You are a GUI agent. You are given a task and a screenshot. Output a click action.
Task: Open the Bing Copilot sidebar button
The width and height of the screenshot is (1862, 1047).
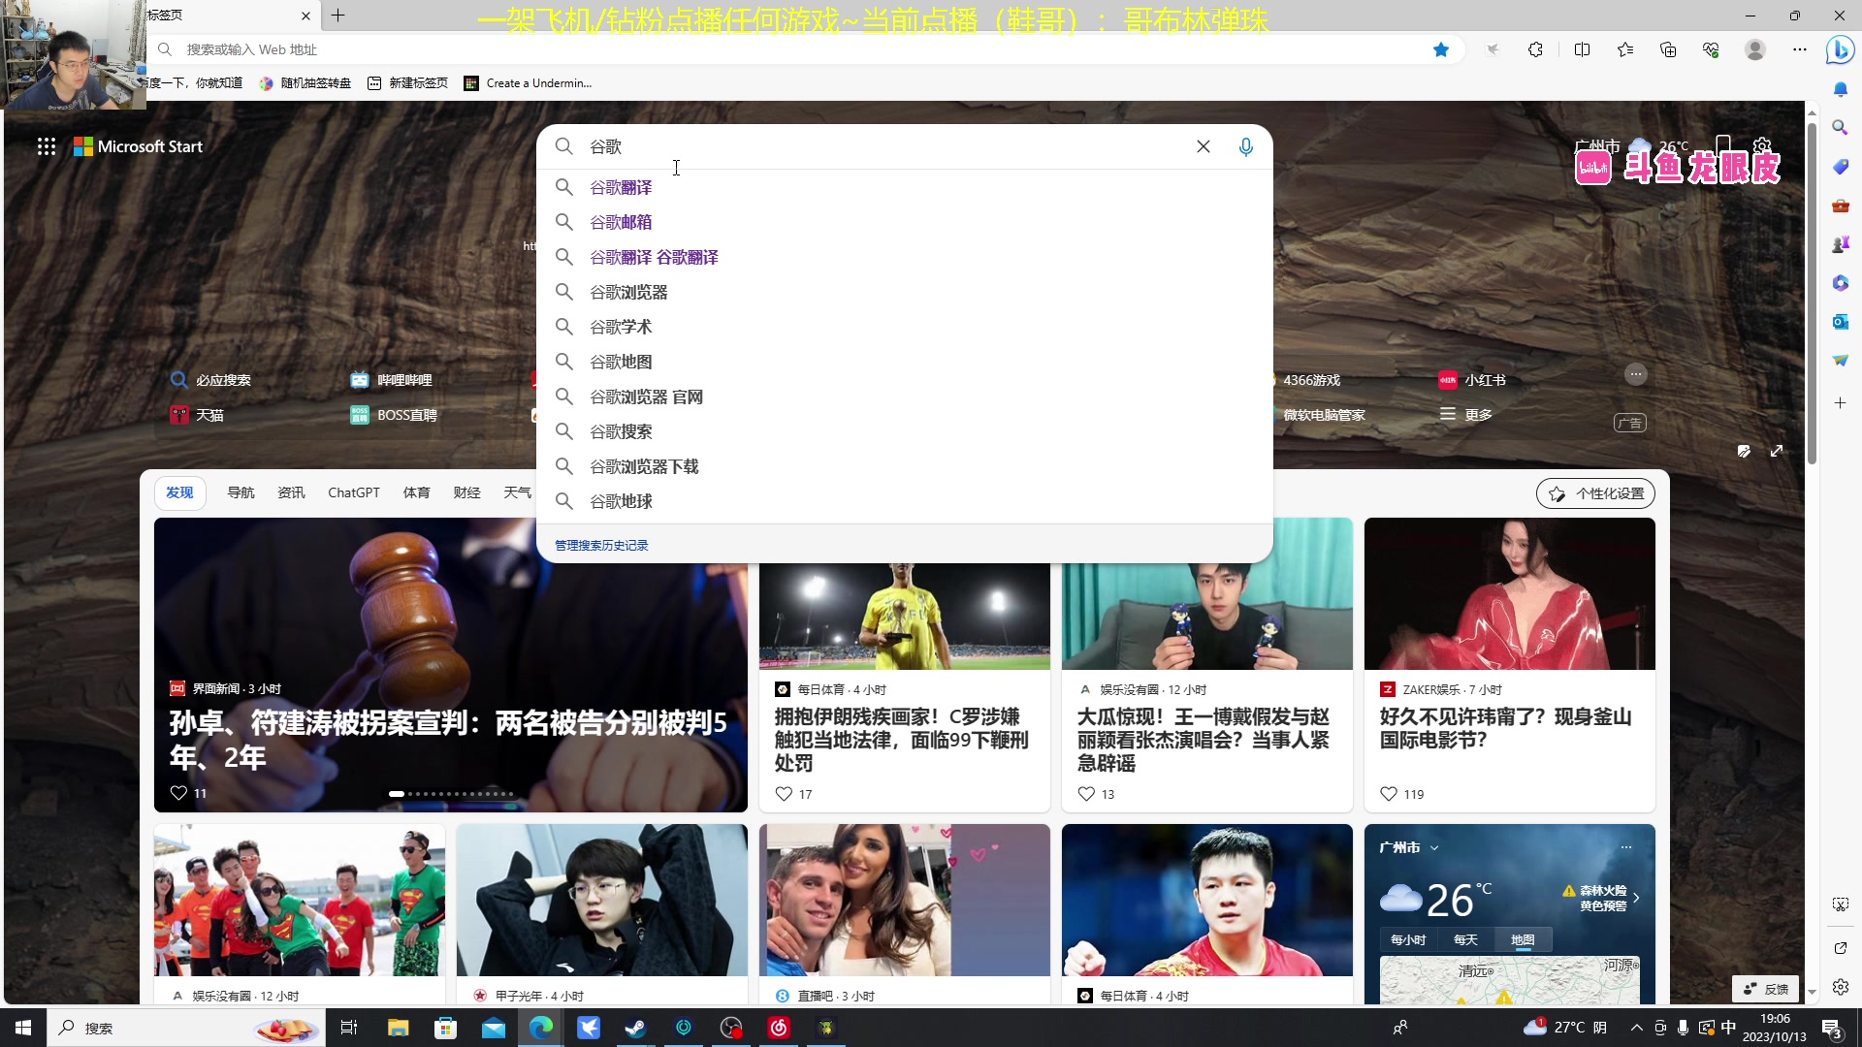pyautogui.click(x=1840, y=49)
